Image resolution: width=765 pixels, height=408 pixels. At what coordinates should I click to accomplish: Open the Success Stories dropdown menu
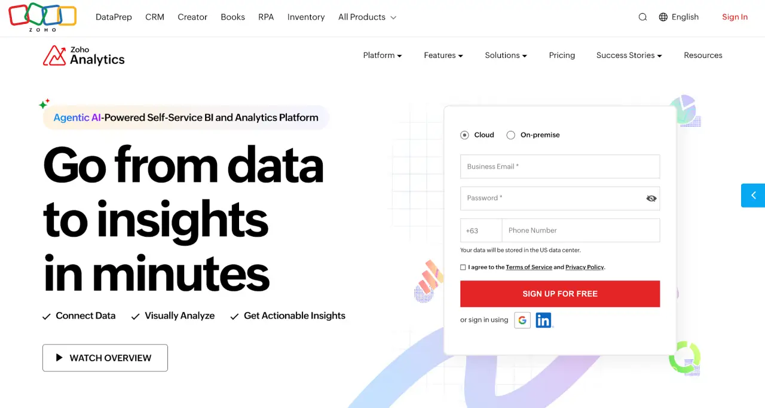click(629, 56)
